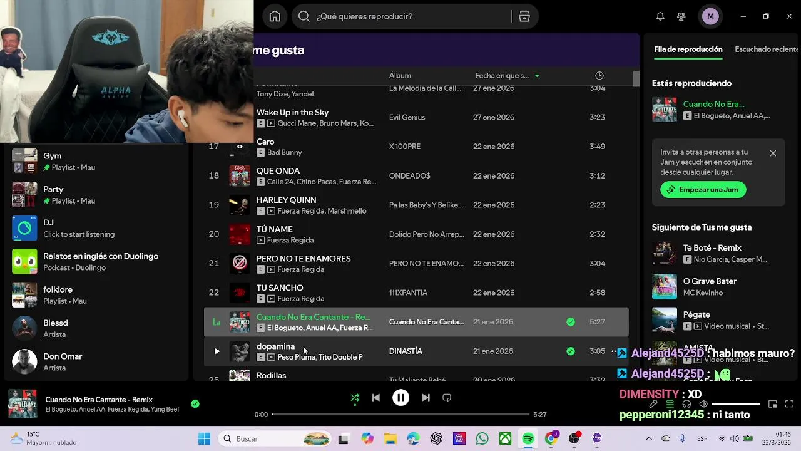Open WhatsApp from the taskbar
This screenshot has height=451, width=801.
click(x=482, y=439)
